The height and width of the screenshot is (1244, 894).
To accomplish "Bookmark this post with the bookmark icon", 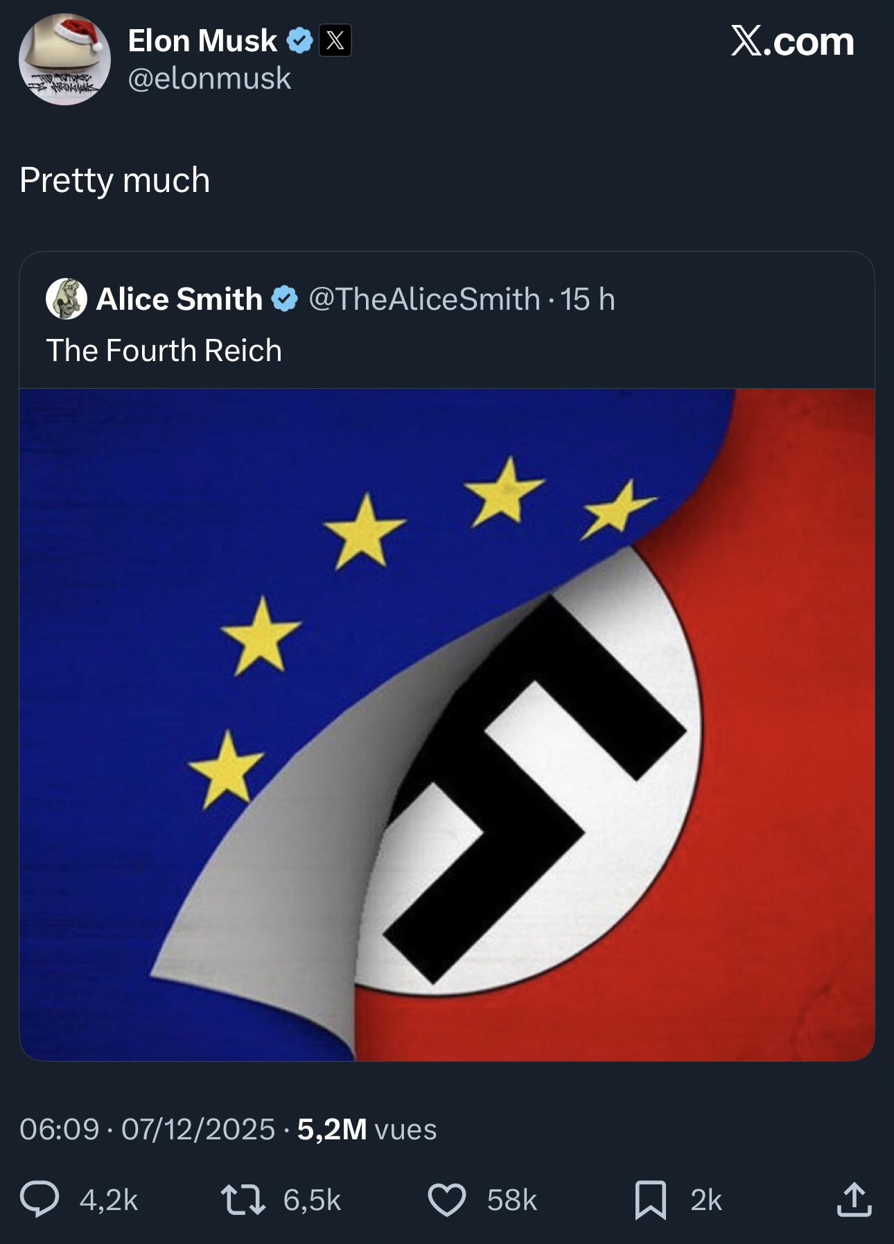I will (651, 1200).
